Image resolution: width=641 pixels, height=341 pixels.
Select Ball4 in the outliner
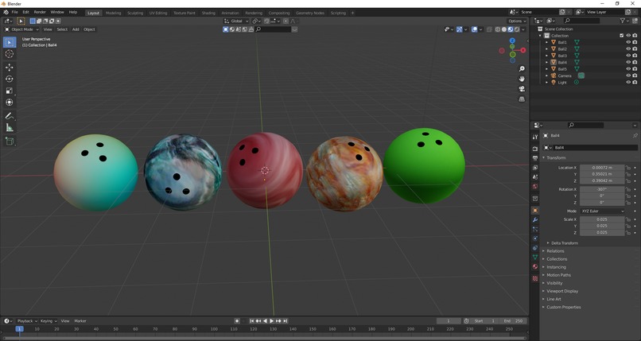tap(562, 62)
